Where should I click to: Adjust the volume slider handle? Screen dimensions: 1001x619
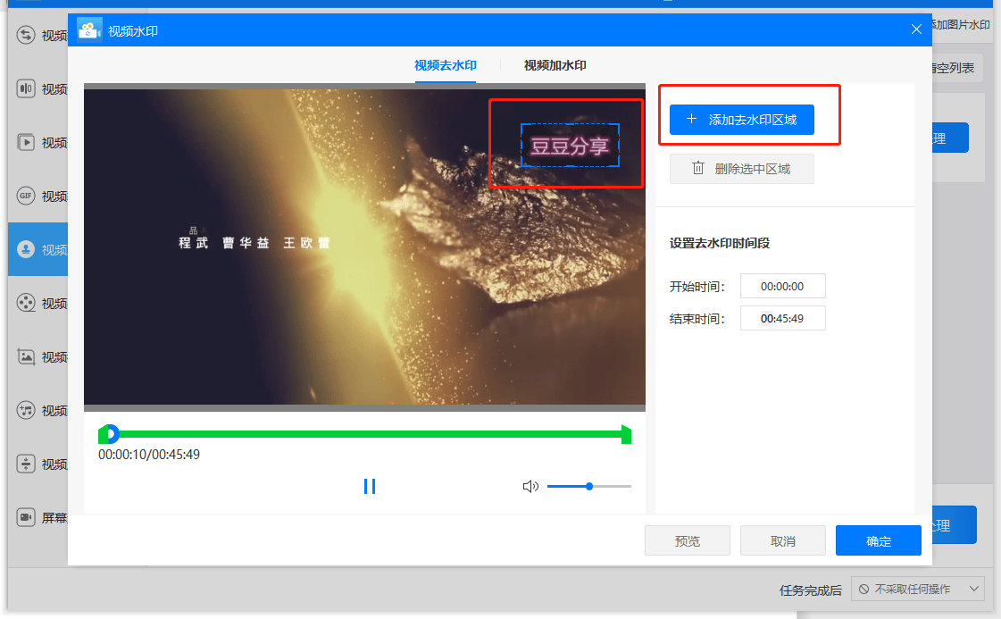click(589, 487)
